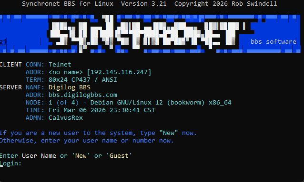This screenshot has width=304, height=182.
Task: Click the 'Enter User Name' prompt text
Action: pos(28,156)
